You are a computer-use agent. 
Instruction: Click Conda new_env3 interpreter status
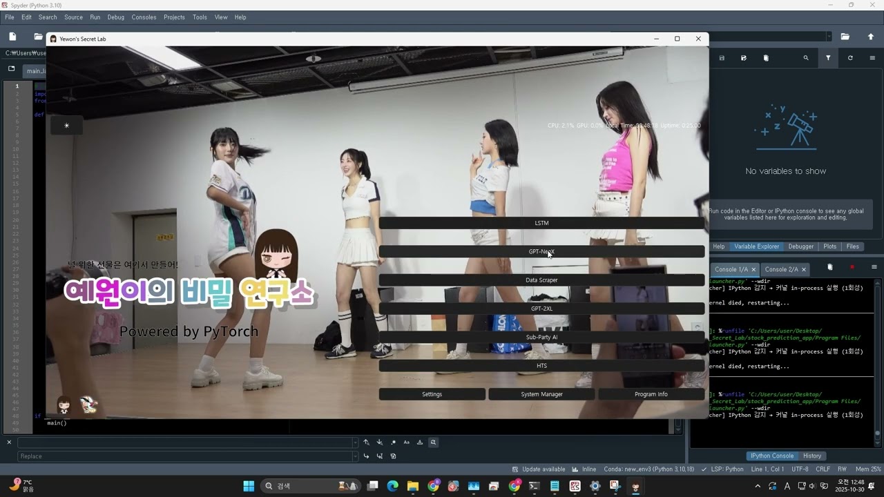[649, 469]
